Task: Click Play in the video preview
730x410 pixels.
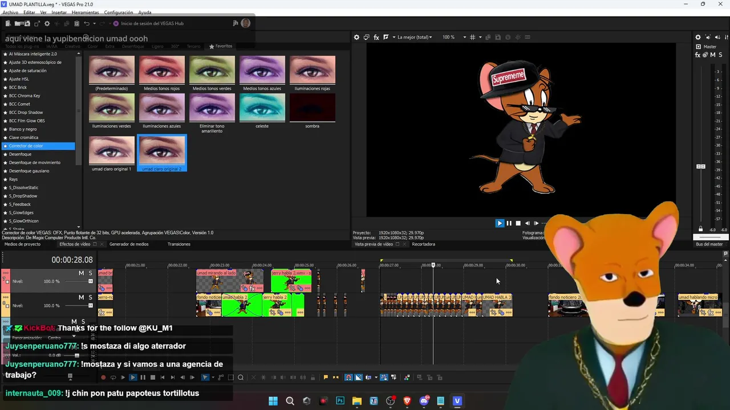Action: click(500, 223)
